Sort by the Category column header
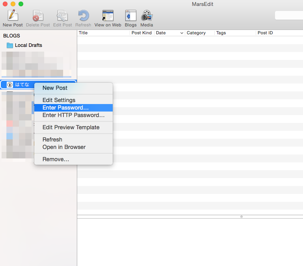Viewport: 303px width, 266px height. [200, 33]
